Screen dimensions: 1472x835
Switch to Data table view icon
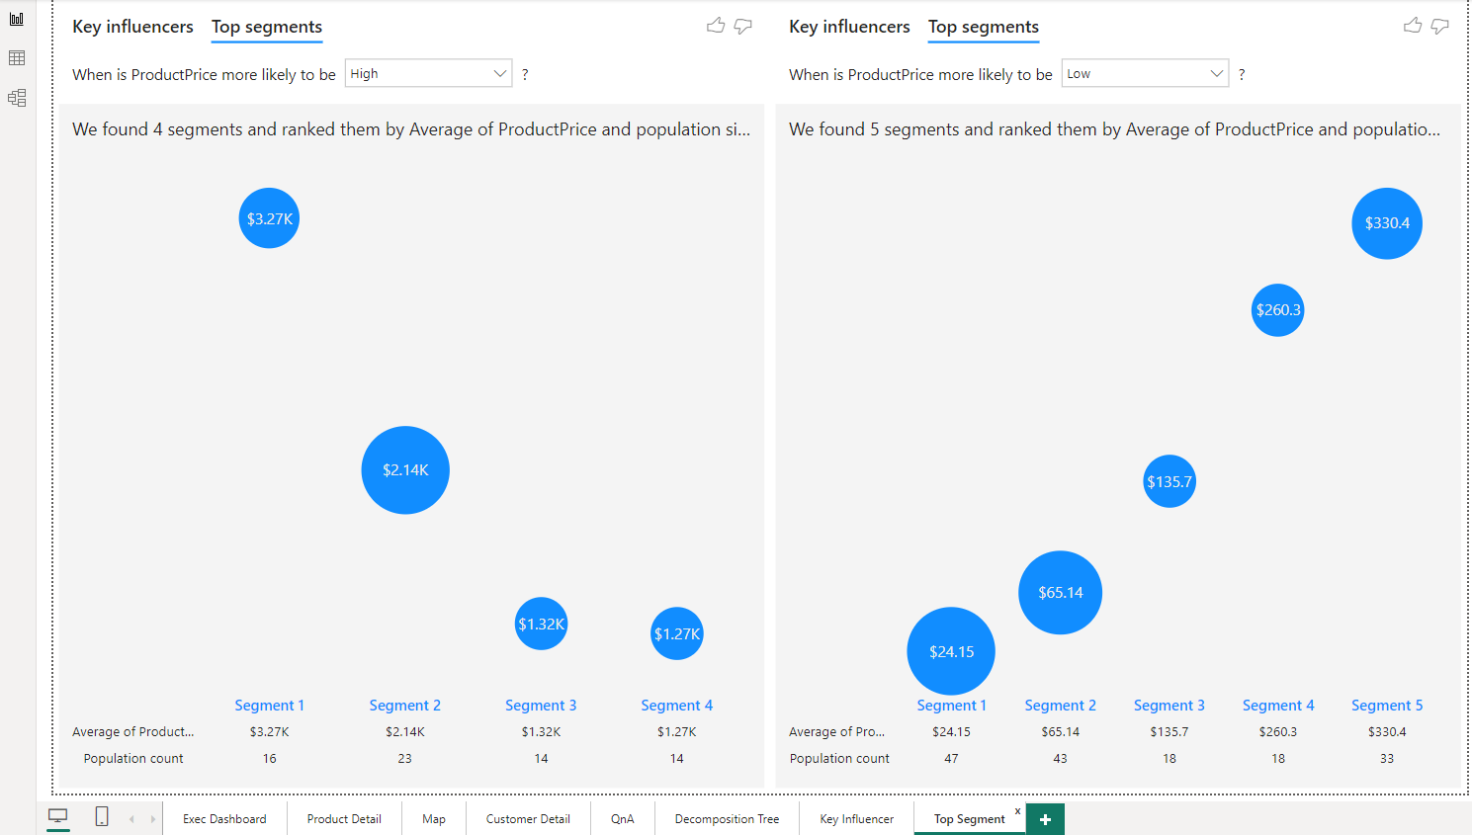(x=17, y=58)
